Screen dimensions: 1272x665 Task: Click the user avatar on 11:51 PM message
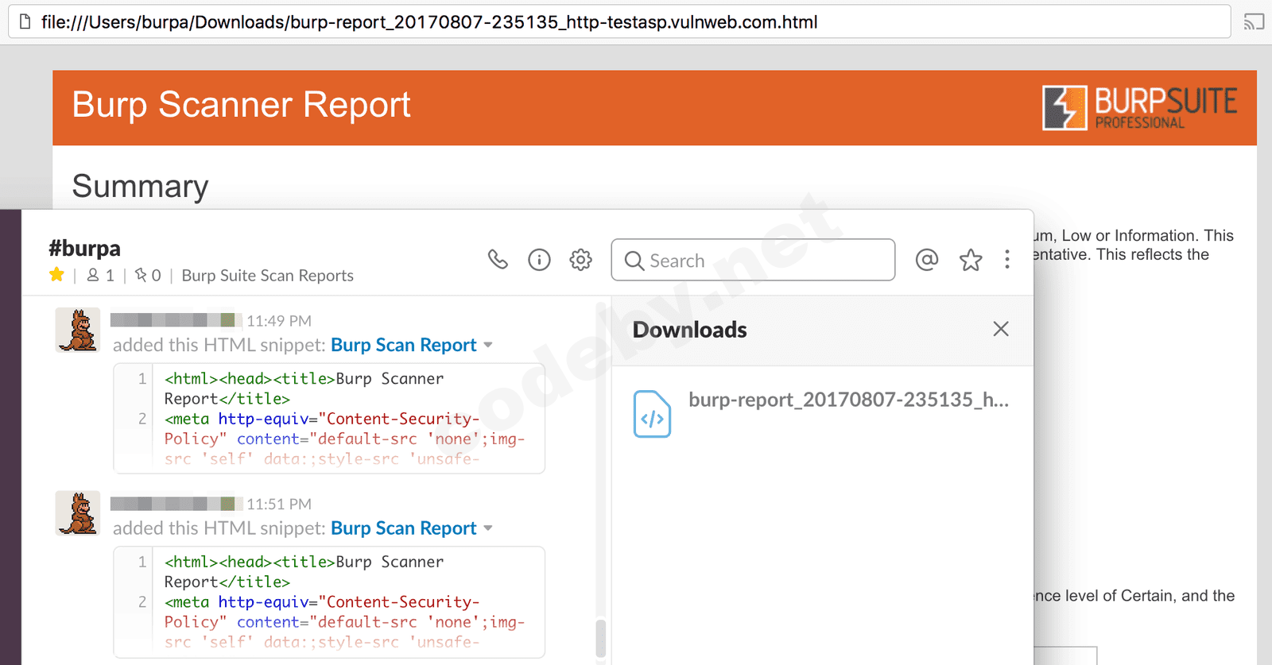(x=78, y=513)
